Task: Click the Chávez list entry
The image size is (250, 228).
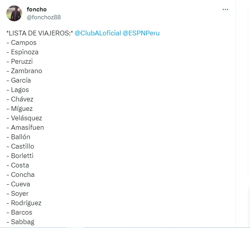Action: pyautogui.click(x=22, y=99)
